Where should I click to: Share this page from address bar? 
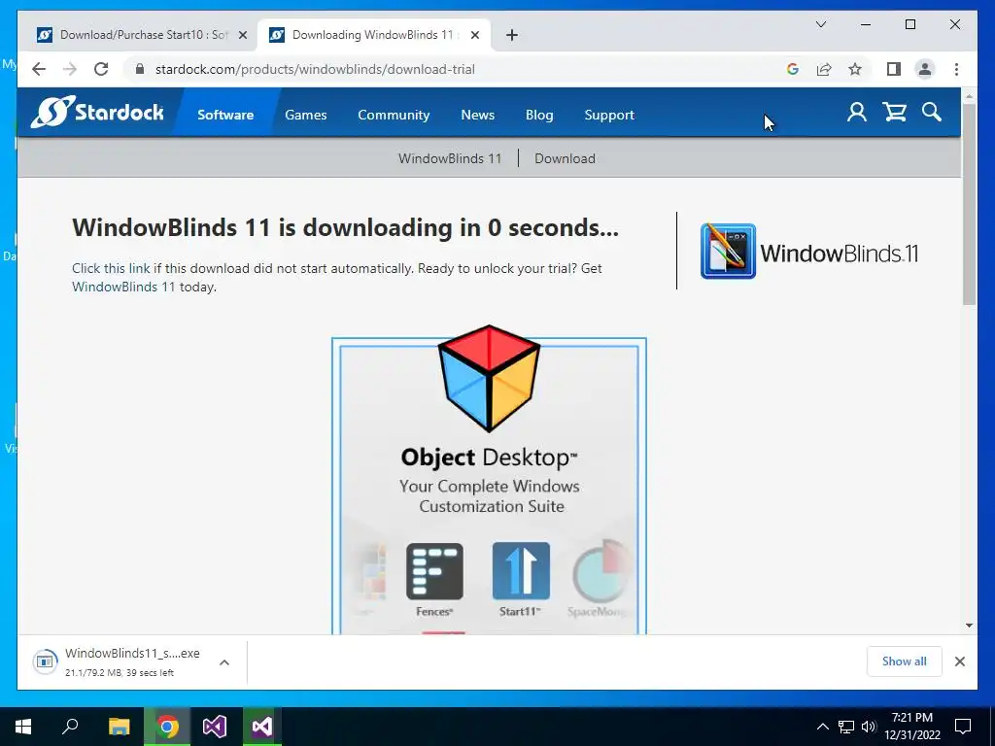tap(824, 69)
